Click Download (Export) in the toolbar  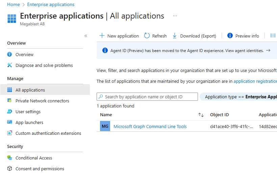point(194,36)
